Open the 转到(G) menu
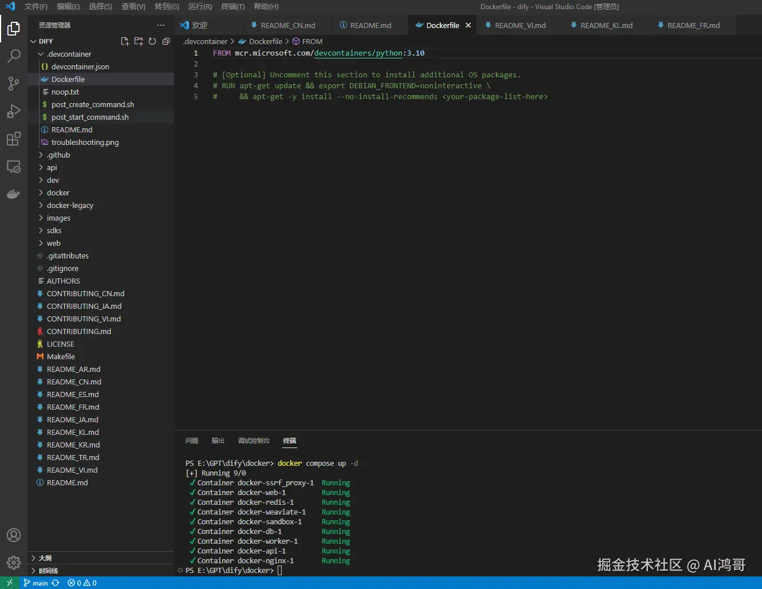Viewport: 762px width, 589px height. 167,6
